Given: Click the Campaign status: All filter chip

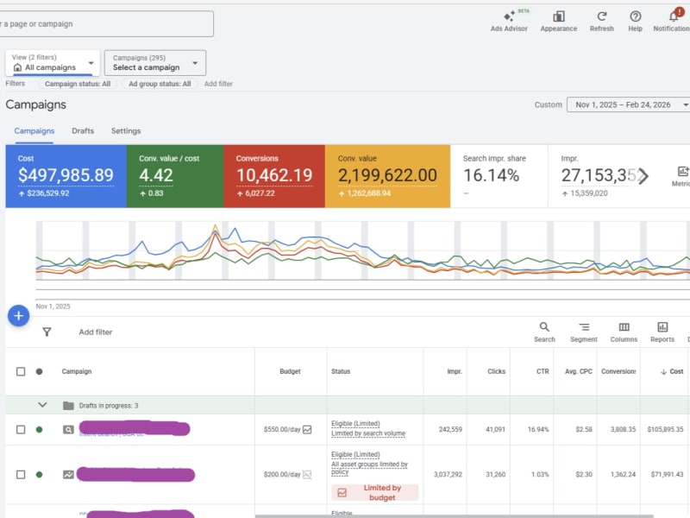Looking at the screenshot, I should coord(78,84).
